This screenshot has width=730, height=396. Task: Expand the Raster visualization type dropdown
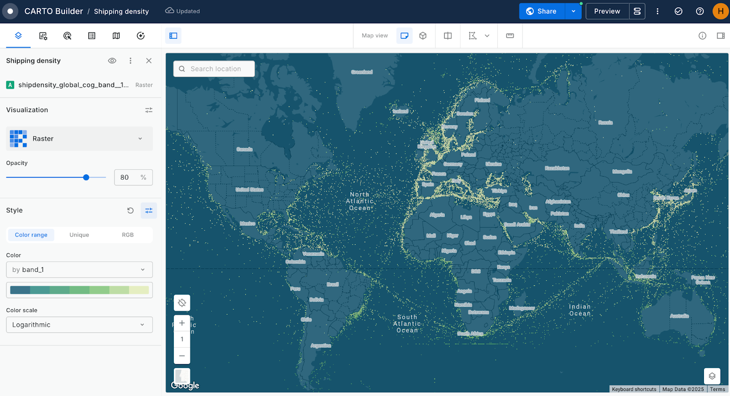point(79,139)
